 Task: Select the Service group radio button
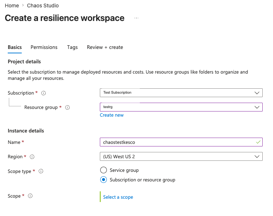[x=104, y=170]
